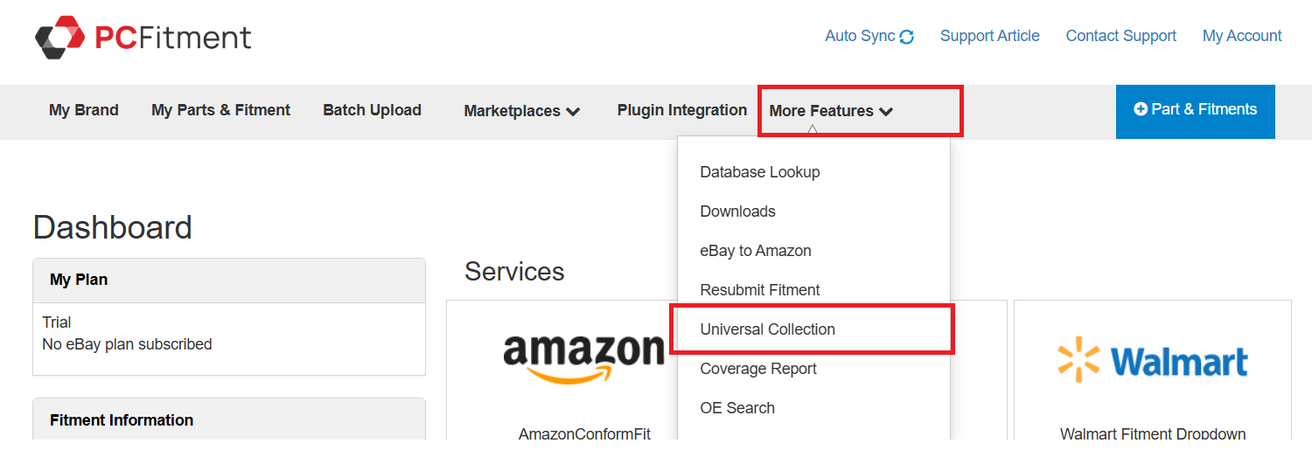Go to My Brand tab
1312x471 pixels.
pos(84,110)
